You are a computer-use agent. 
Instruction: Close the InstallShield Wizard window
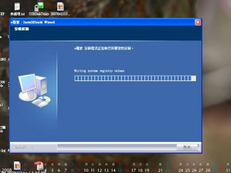tap(198, 22)
